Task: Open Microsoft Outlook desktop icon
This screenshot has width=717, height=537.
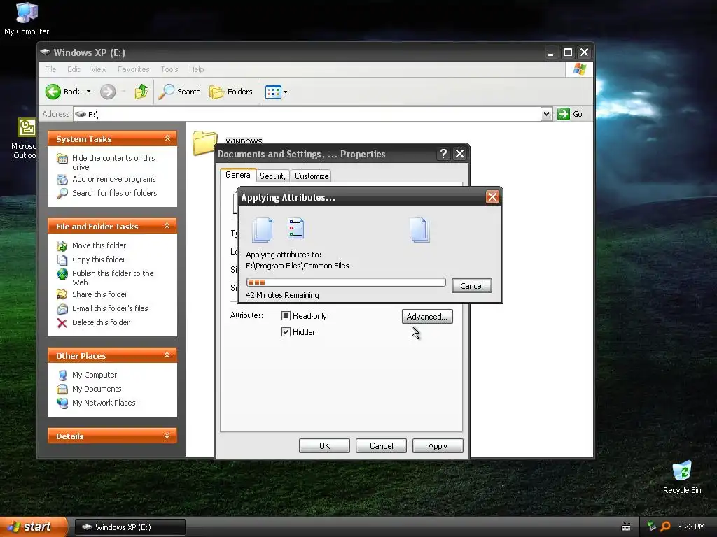Action: point(25,138)
